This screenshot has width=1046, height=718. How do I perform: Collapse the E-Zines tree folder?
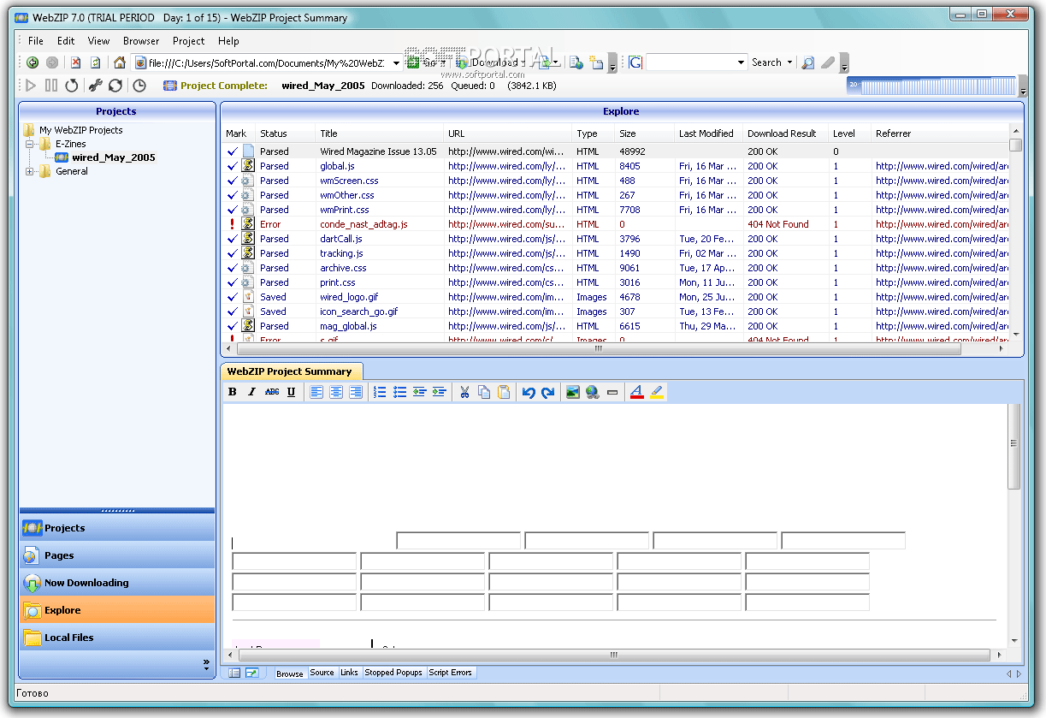coord(30,144)
